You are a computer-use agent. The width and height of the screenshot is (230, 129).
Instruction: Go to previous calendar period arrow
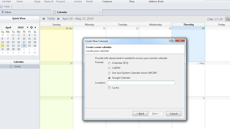pyautogui.click(x=43, y=19)
